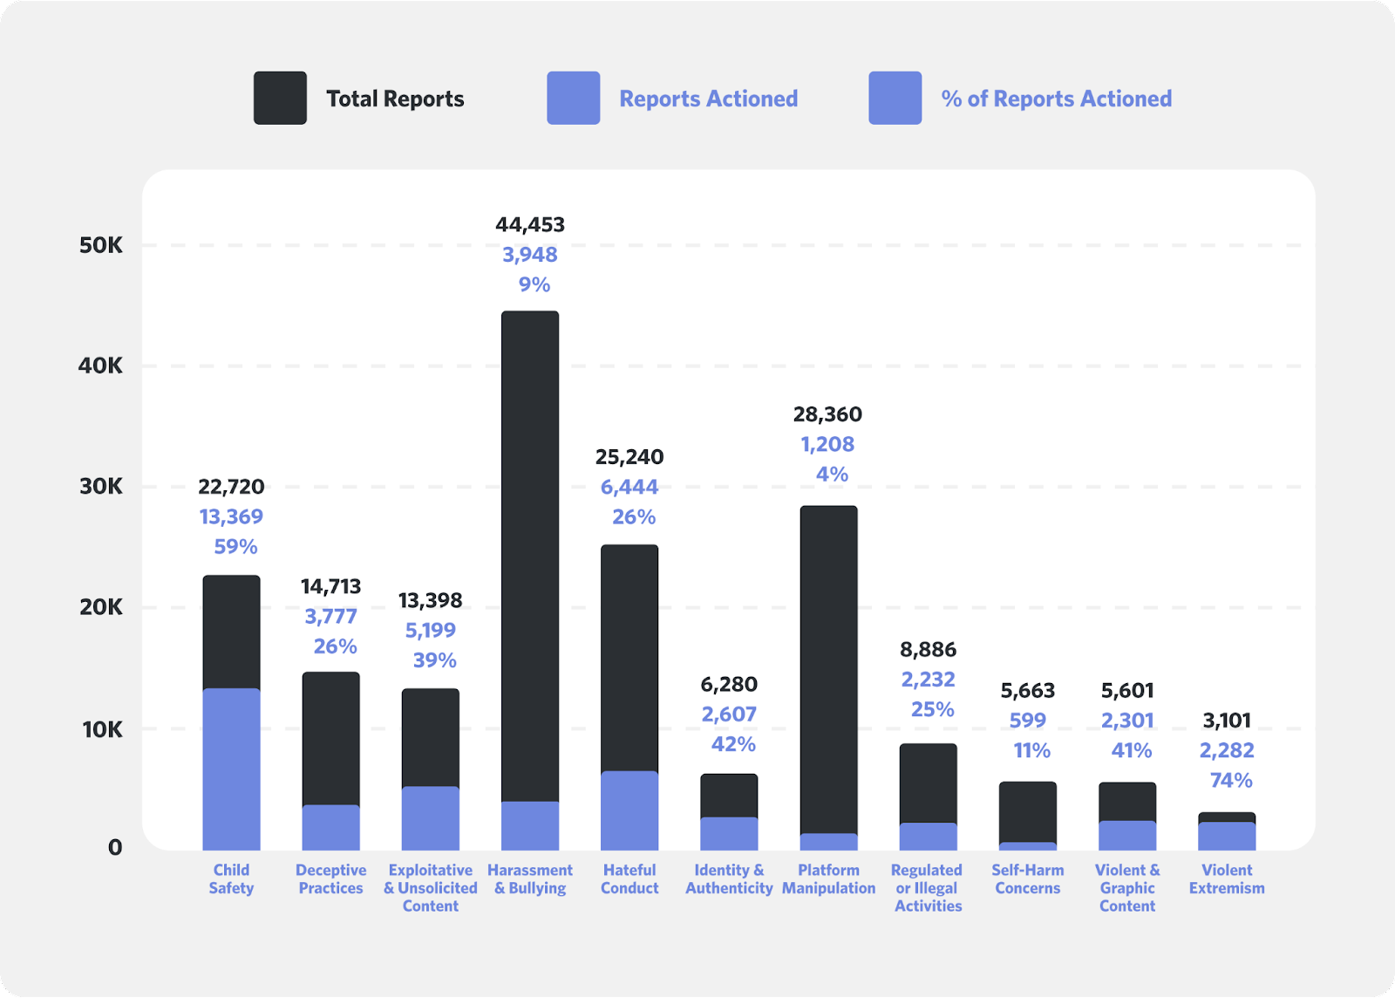Click the Deceptive Practices axis label
1395x998 pixels.
[330, 878]
